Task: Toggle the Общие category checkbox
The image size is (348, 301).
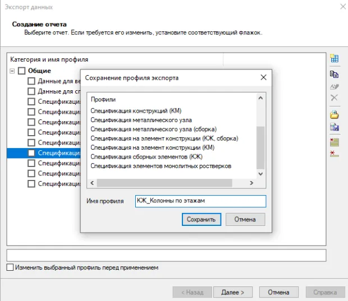Action: click(22, 71)
